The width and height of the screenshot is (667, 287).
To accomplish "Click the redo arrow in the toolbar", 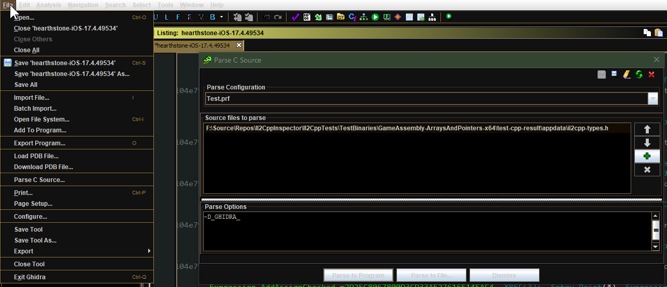I will (278, 17).
